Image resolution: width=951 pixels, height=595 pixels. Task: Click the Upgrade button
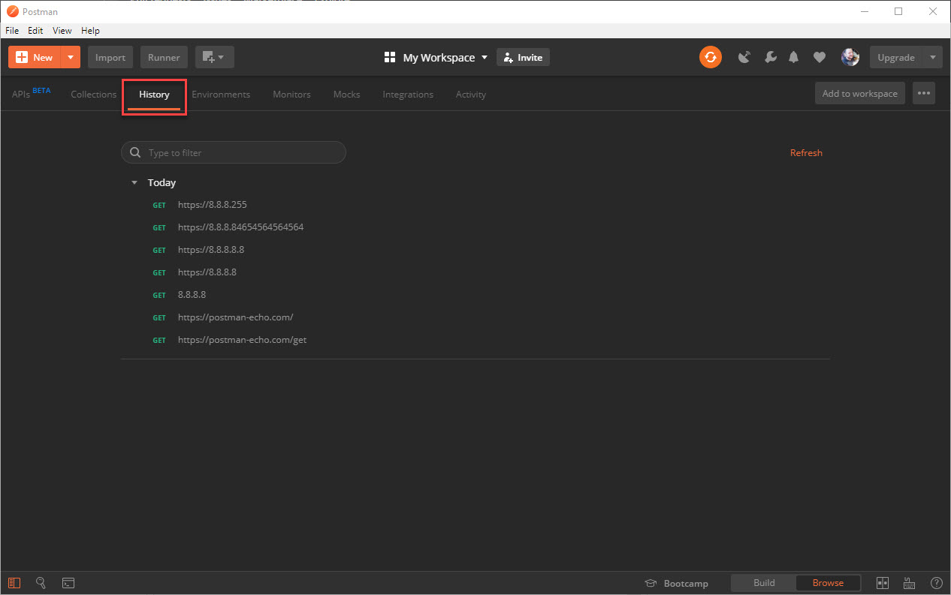896,57
